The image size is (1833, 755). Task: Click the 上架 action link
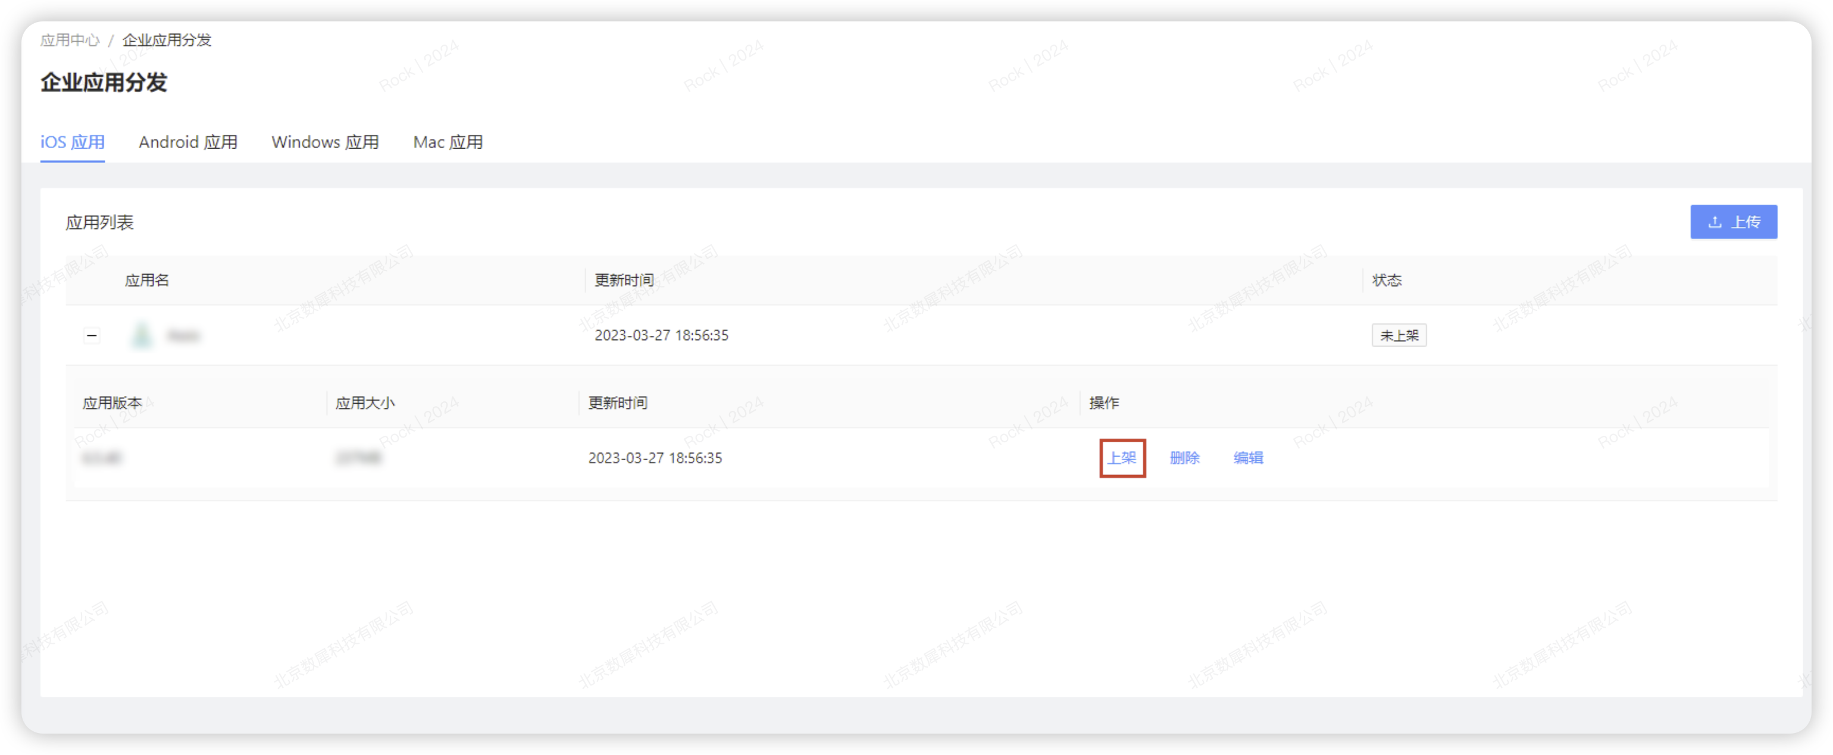tap(1122, 458)
